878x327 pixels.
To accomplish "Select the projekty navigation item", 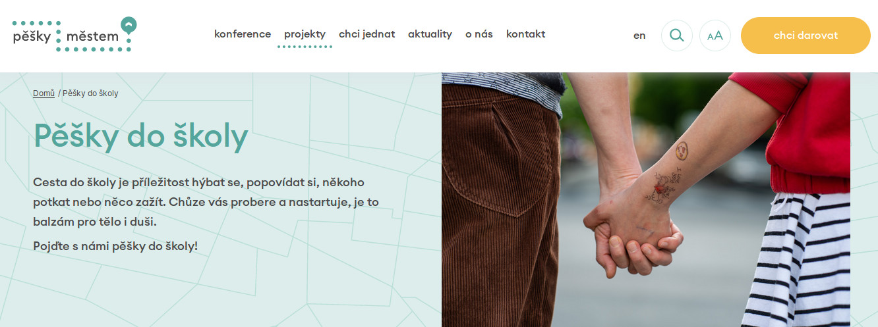I will (x=305, y=34).
